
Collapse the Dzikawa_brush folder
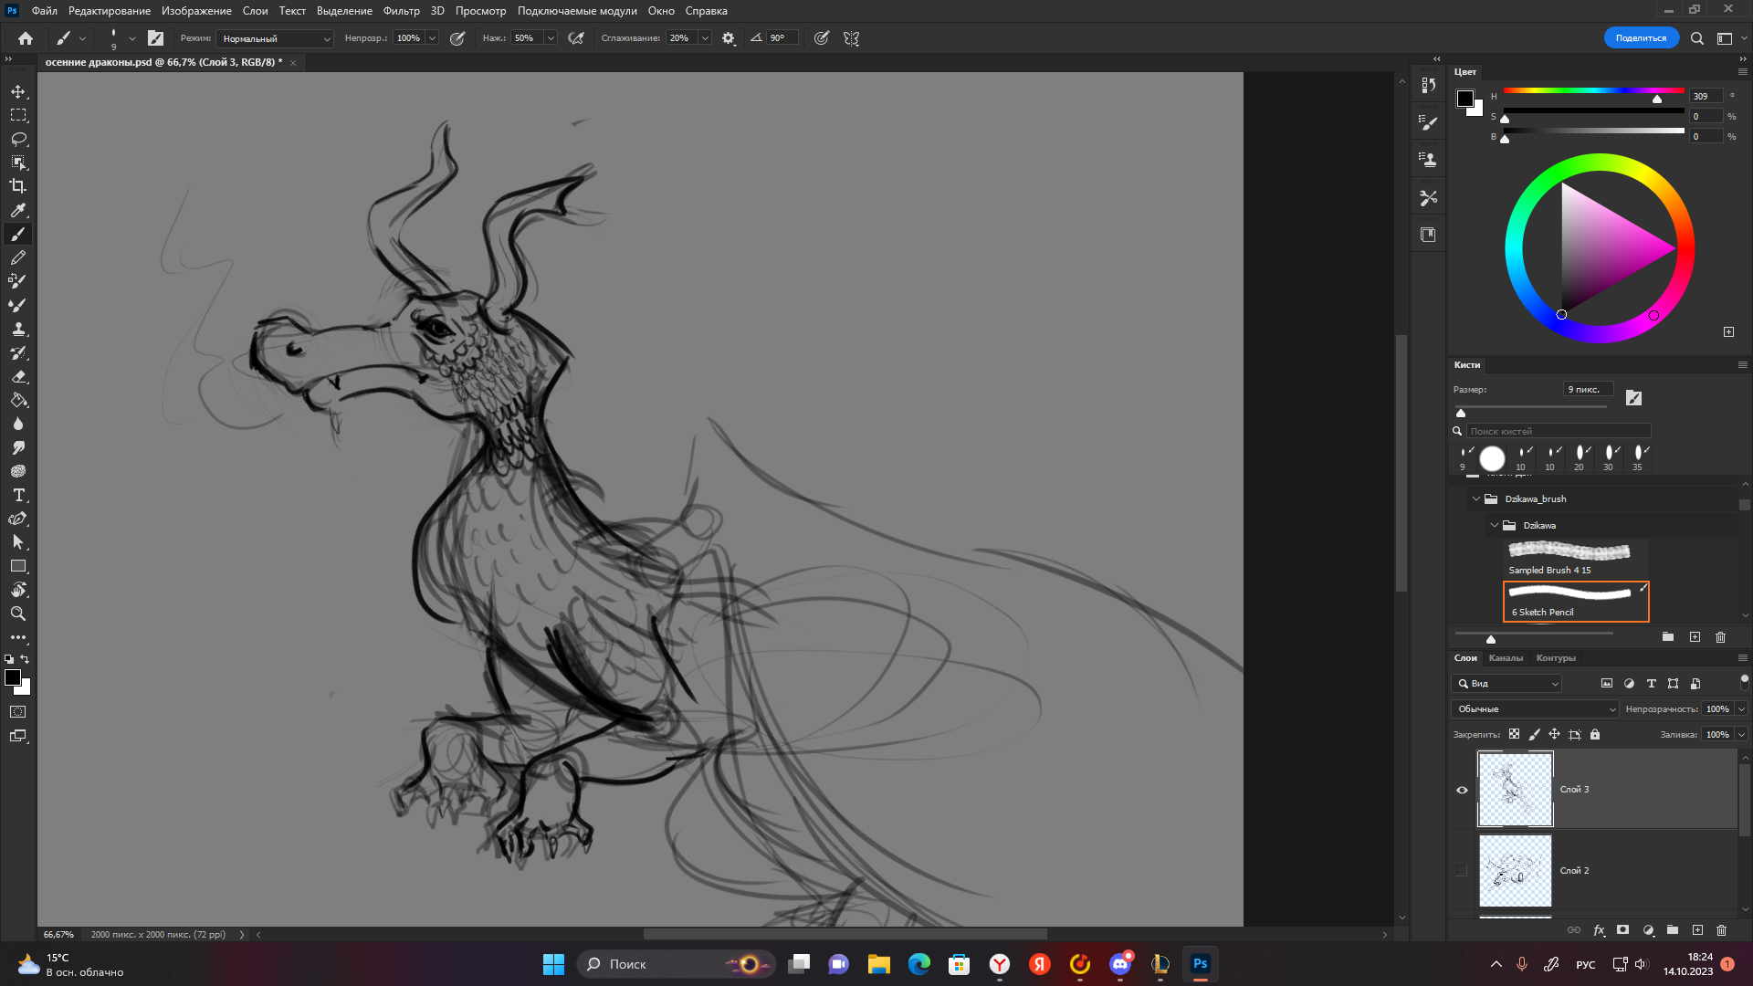point(1476,498)
